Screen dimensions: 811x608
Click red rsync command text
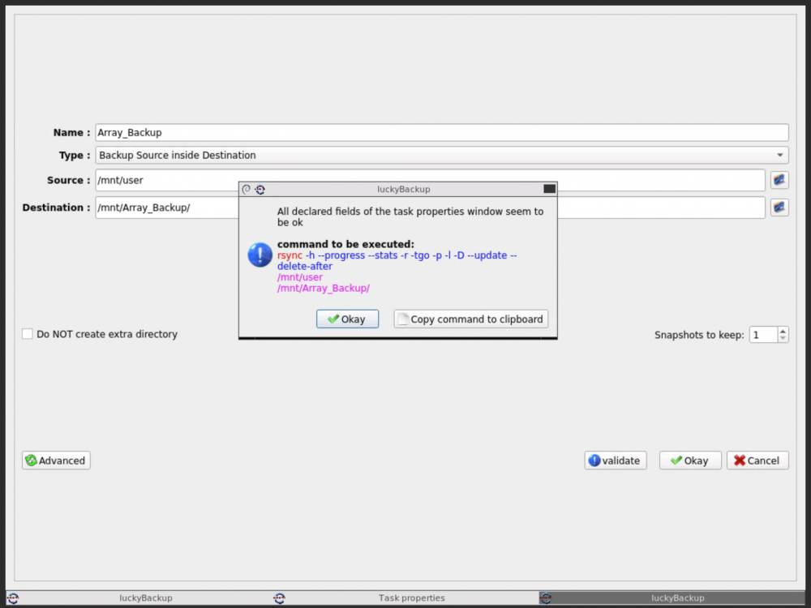pos(290,255)
